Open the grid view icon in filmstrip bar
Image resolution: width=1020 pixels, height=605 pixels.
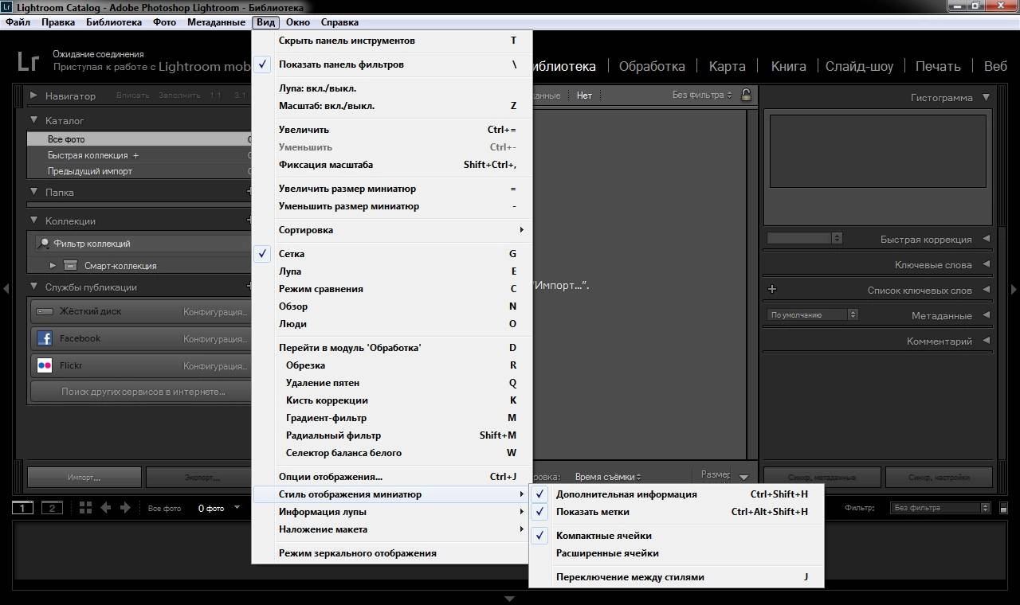tap(85, 508)
